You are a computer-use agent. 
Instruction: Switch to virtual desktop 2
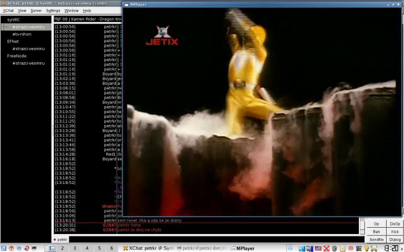click(x=62, y=248)
